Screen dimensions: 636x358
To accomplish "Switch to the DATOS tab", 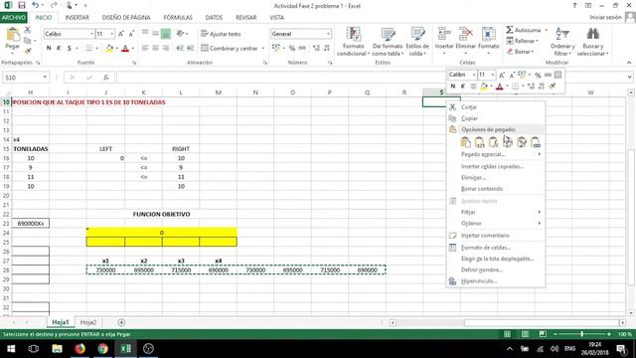I will [x=214, y=18].
